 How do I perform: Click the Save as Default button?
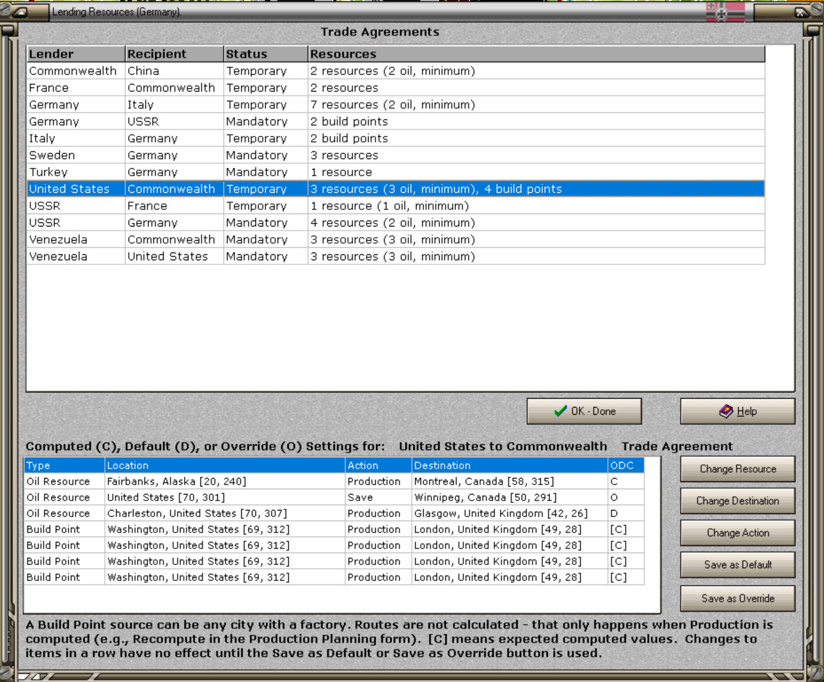[x=738, y=565]
